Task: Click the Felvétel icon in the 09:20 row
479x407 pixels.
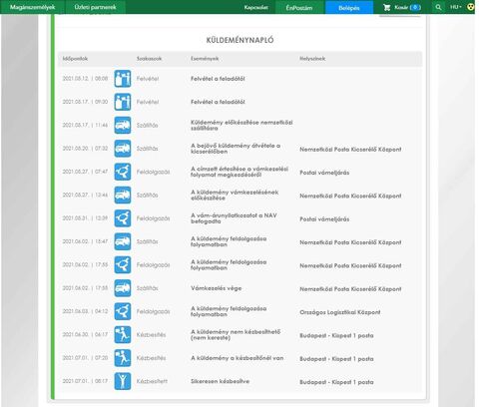Action: click(123, 102)
